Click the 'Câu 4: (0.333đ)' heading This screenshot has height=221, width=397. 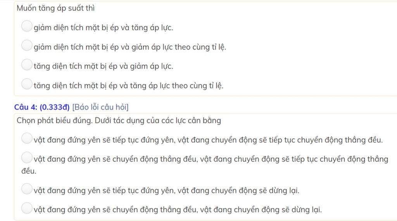pyautogui.click(x=42, y=107)
